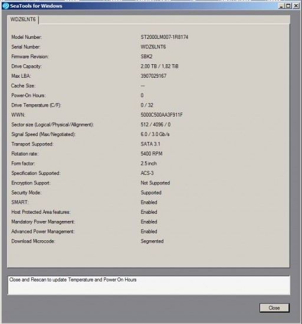Click serial number value WDZ6LNT6
The height and width of the screenshot is (324, 302).
153,47
